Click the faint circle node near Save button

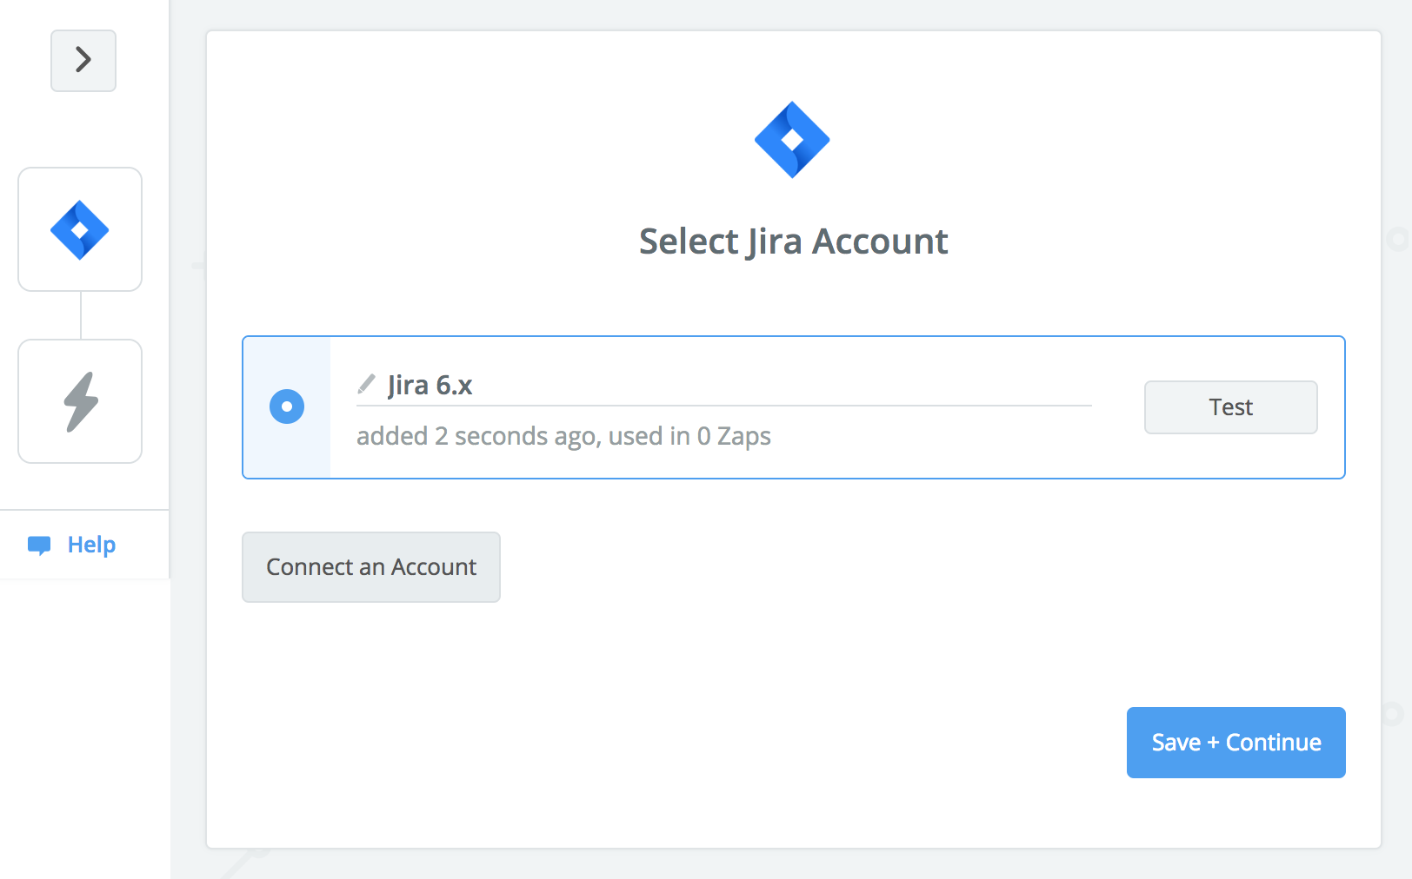[1392, 714]
